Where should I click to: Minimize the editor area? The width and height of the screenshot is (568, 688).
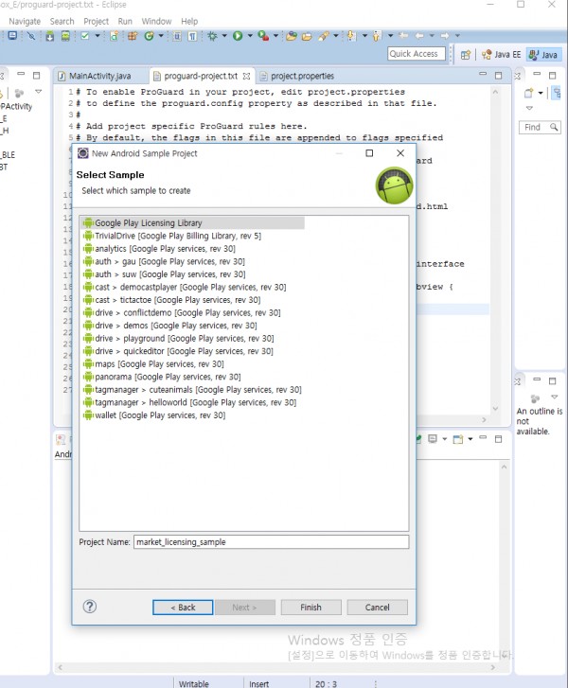pos(483,74)
